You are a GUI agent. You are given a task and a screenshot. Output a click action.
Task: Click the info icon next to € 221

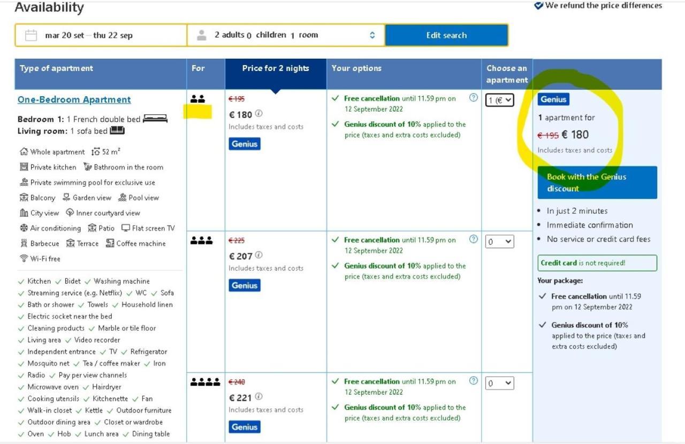click(259, 396)
